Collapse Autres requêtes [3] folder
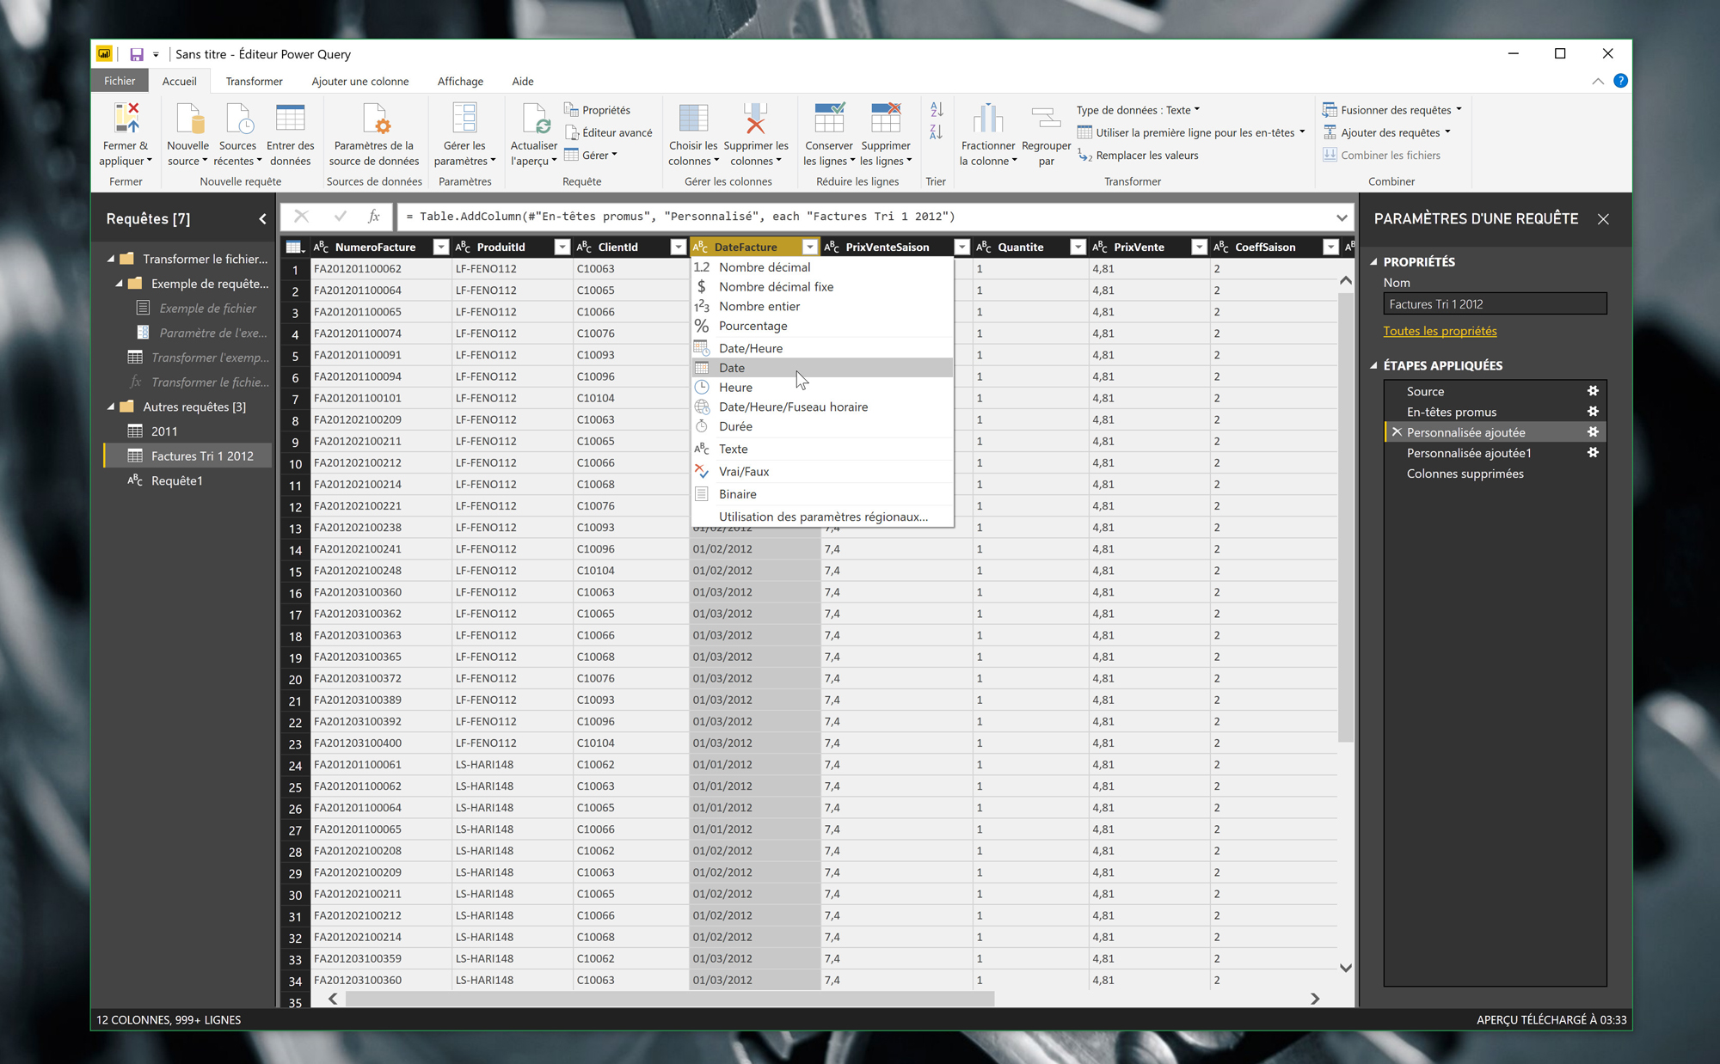Screen dimensions: 1720x1064 point(111,407)
